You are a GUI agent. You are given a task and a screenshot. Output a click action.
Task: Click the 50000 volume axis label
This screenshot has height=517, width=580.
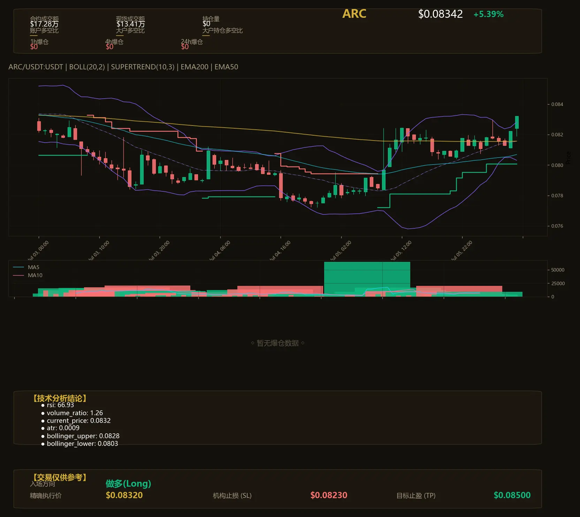tap(558, 270)
